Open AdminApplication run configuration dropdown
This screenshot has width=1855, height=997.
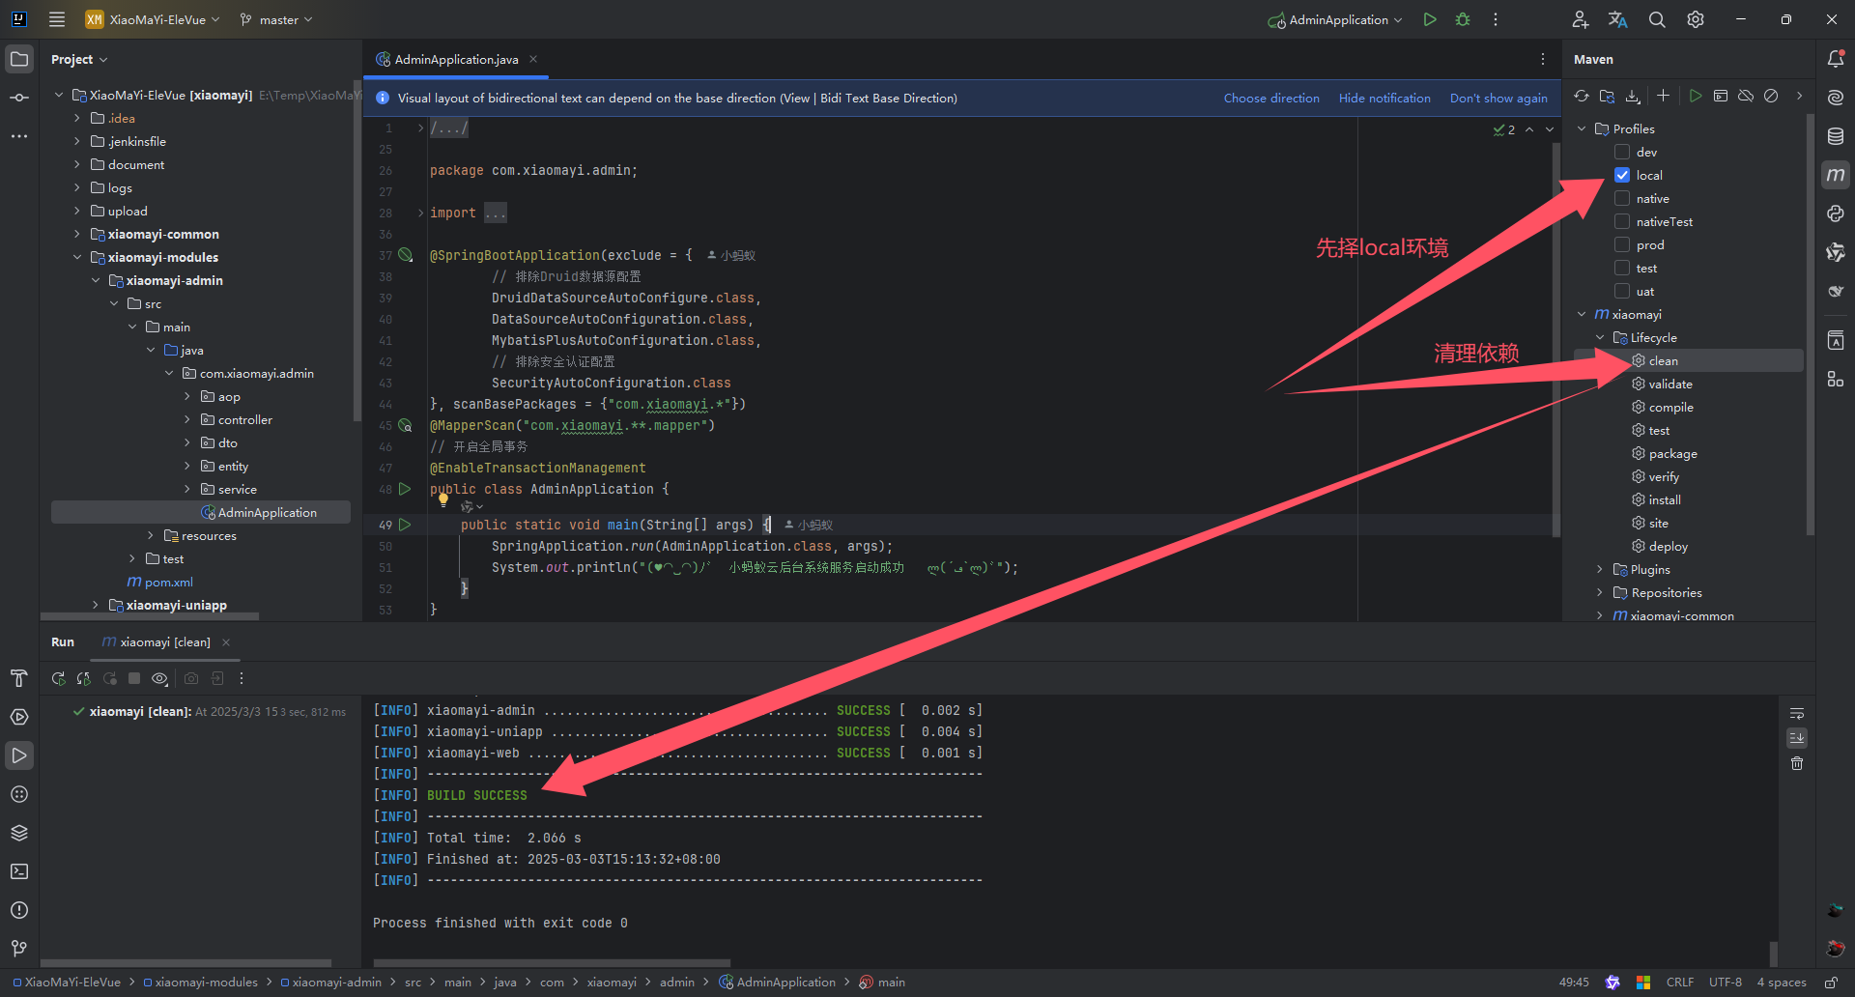pyautogui.click(x=1335, y=19)
